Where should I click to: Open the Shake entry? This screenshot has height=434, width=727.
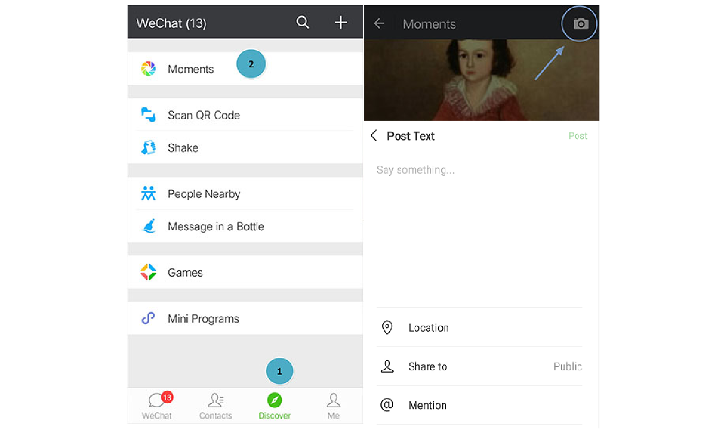click(x=245, y=147)
